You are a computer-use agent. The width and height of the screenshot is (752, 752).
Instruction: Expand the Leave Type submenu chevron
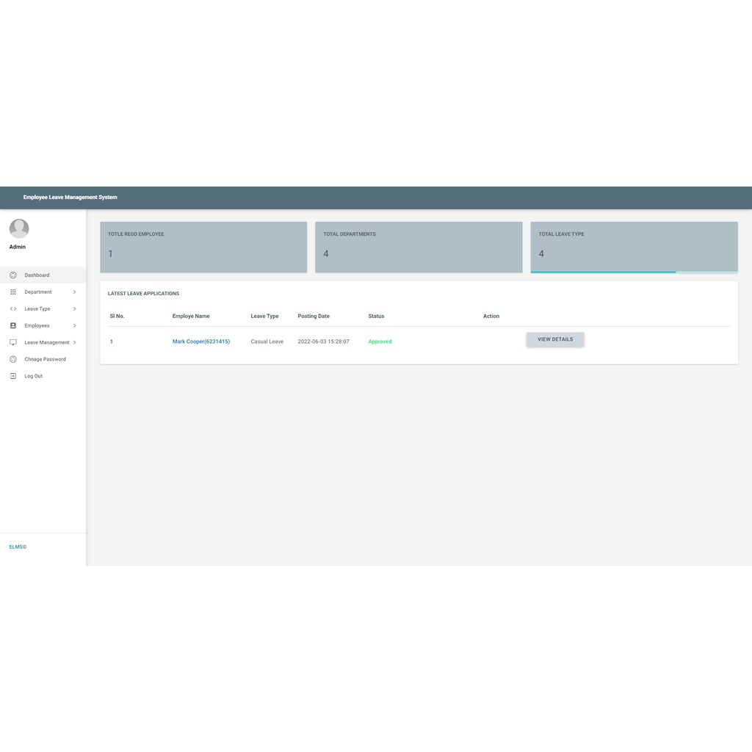pyautogui.click(x=74, y=309)
